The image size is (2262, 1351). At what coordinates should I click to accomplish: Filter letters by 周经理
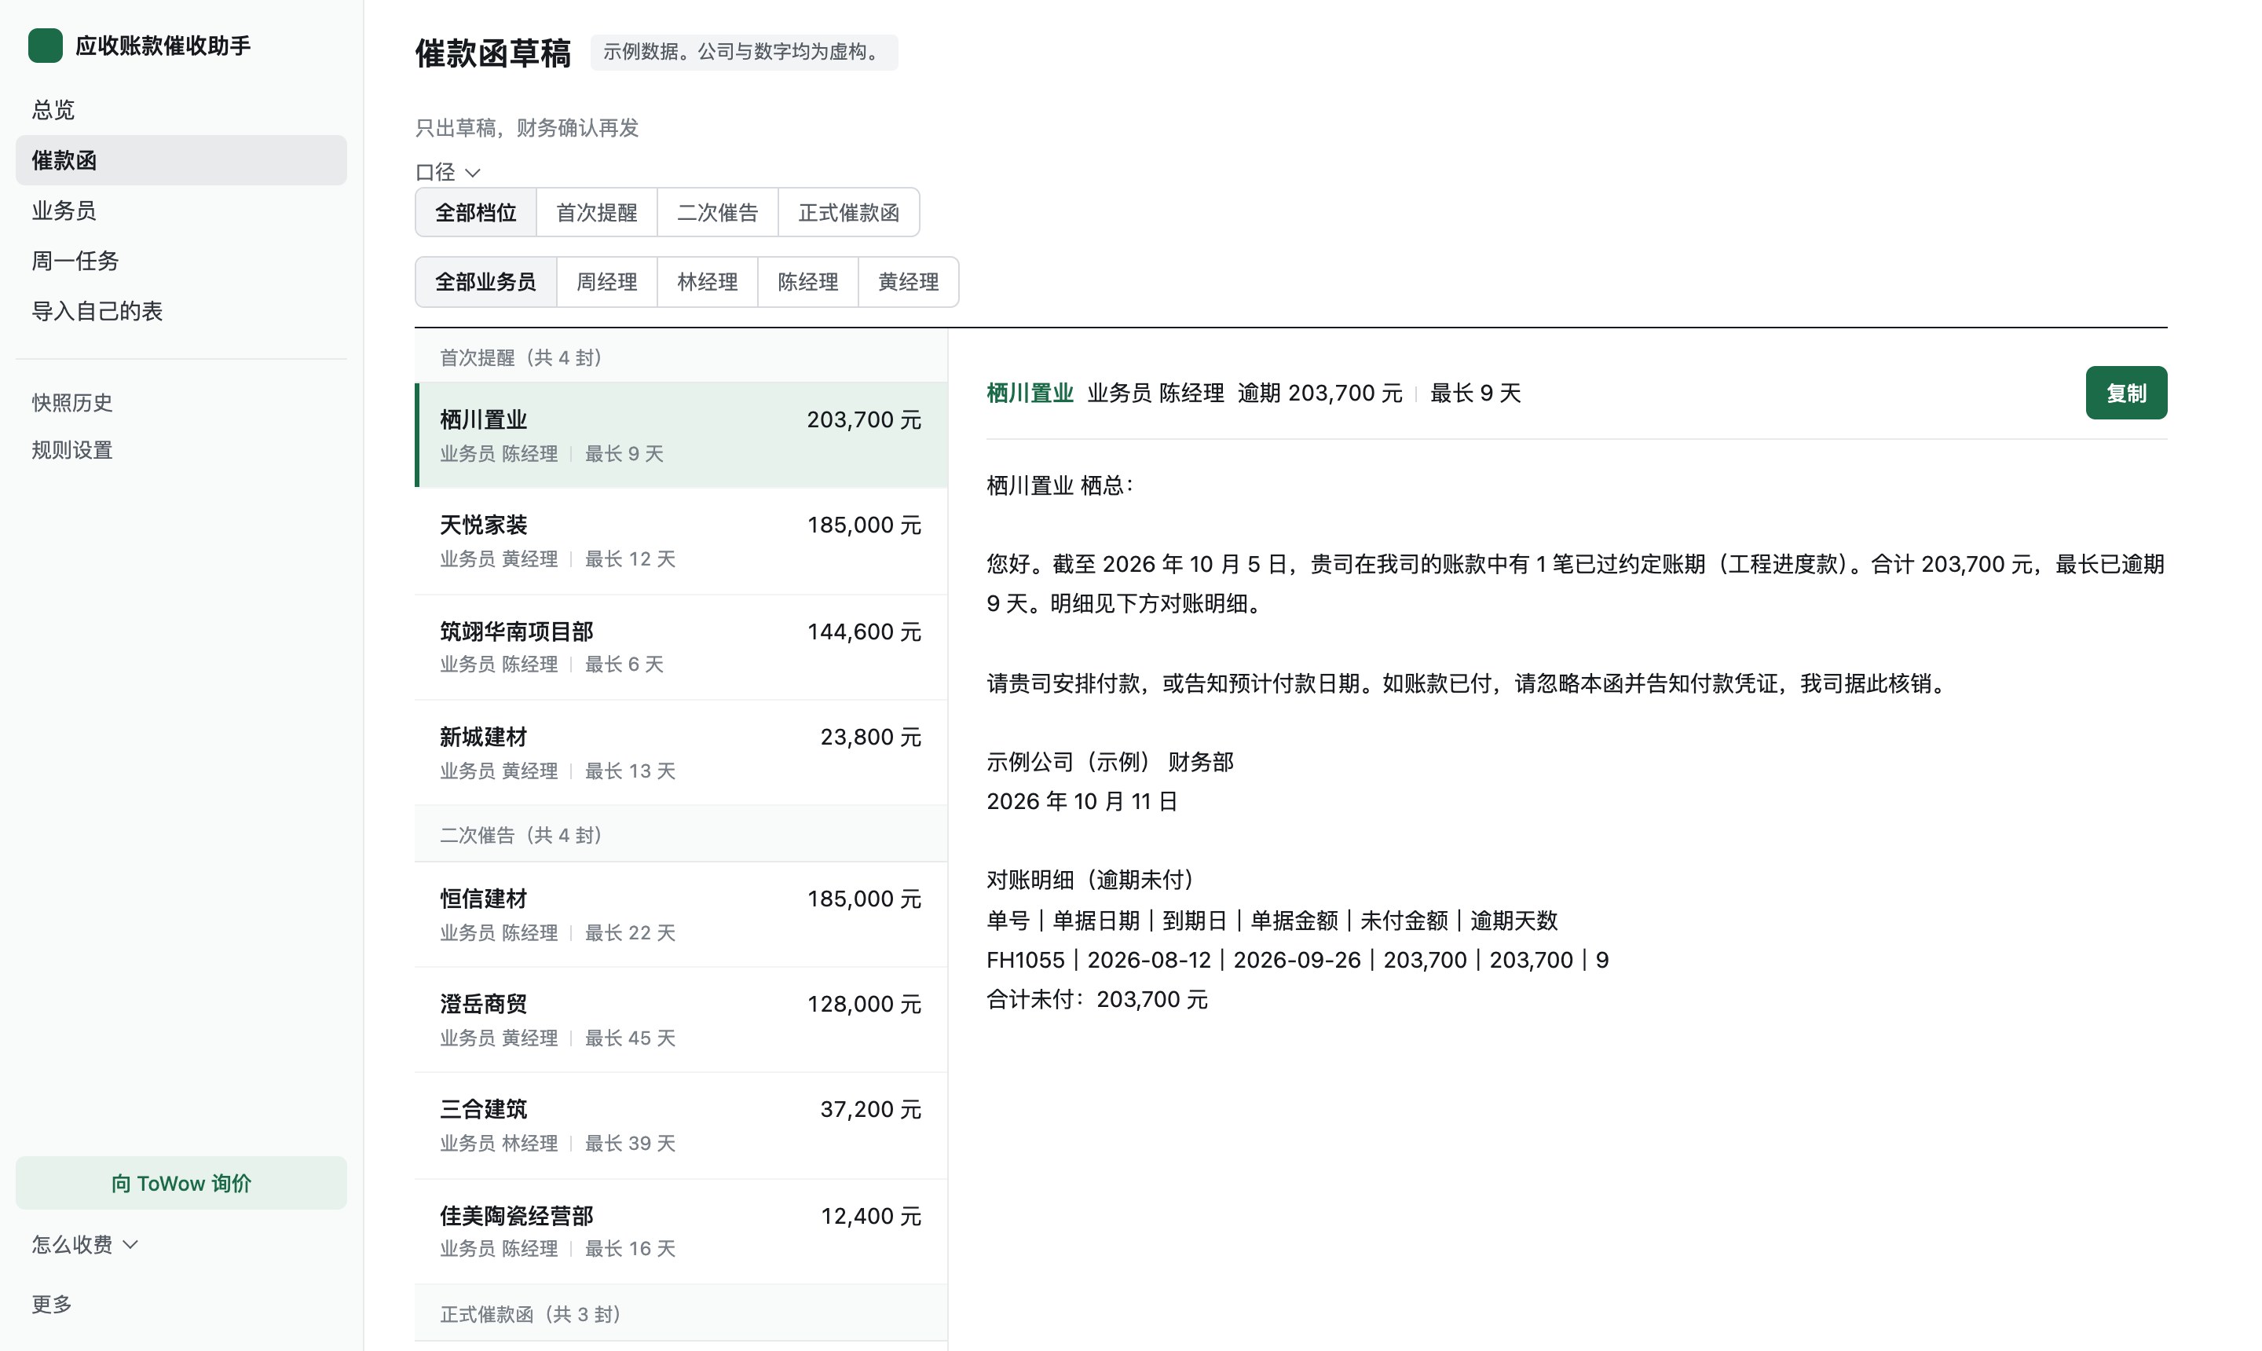[x=607, y=281]
